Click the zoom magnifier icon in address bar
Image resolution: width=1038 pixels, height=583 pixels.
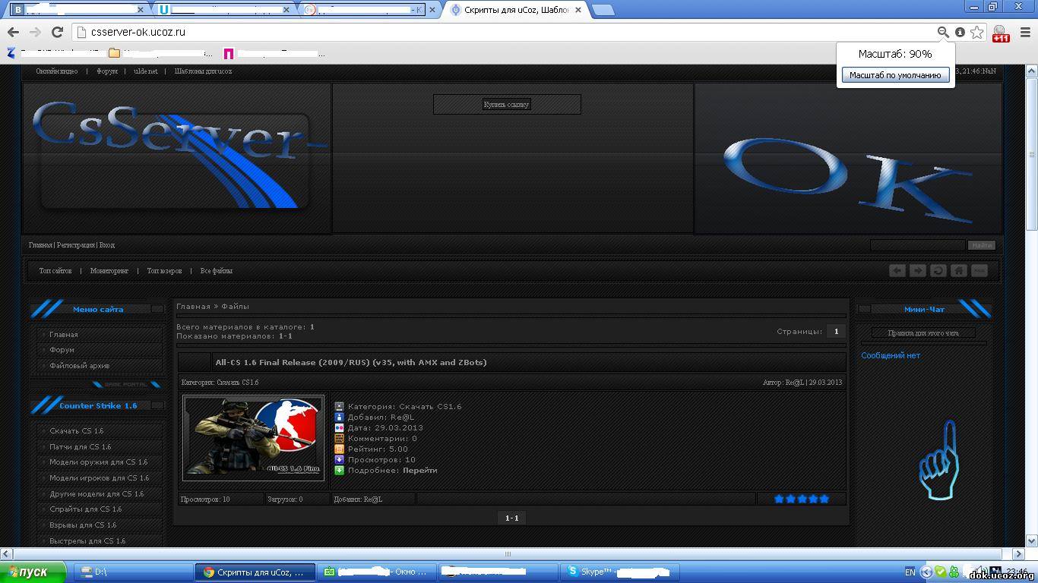(x=943, y=32)
